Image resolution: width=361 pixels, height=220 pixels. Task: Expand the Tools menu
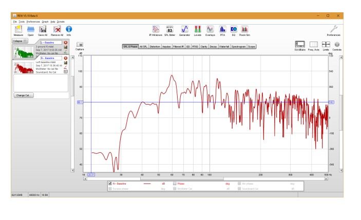pos(22,22)
